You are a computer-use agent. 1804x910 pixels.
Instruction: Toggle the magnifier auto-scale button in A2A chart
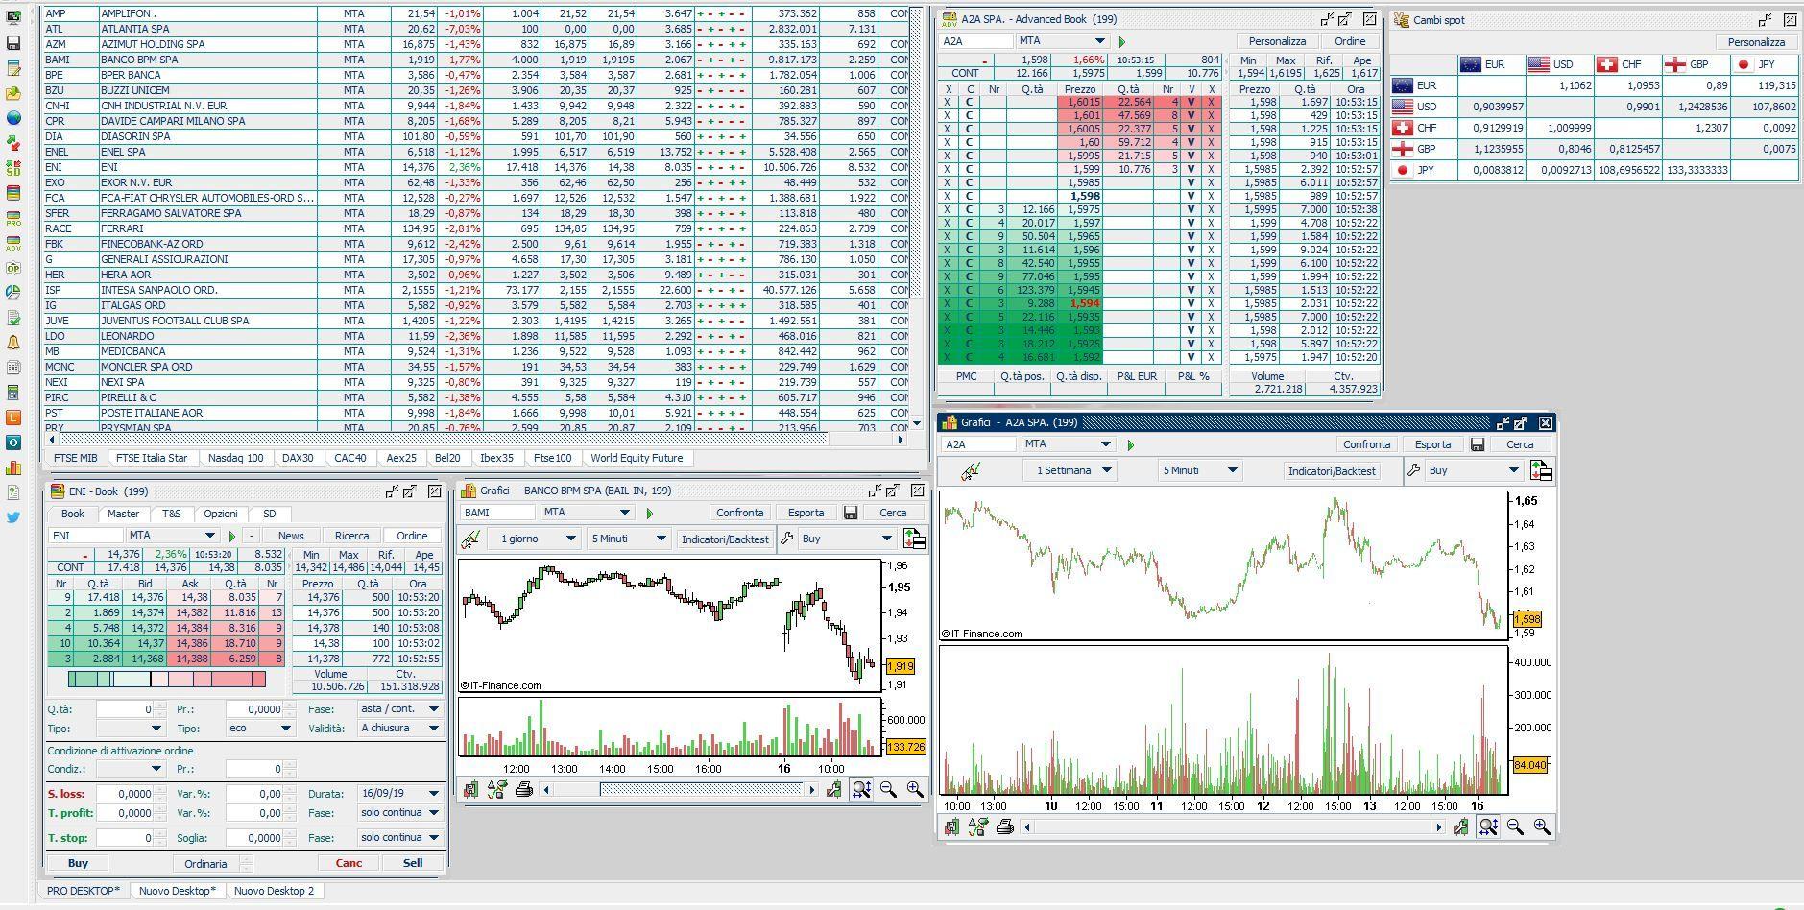[x=1488, y=826]
